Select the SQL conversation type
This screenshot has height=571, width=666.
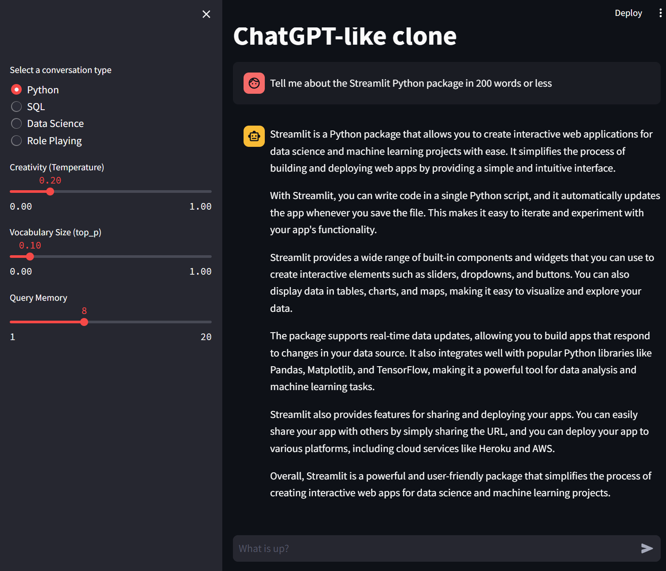(16, 106)
